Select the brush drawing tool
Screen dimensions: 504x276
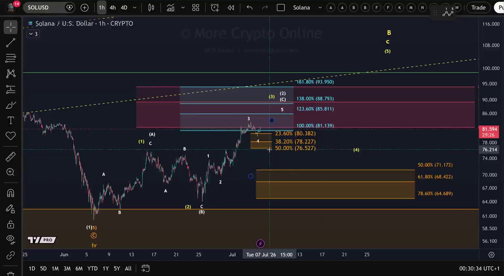11,105
